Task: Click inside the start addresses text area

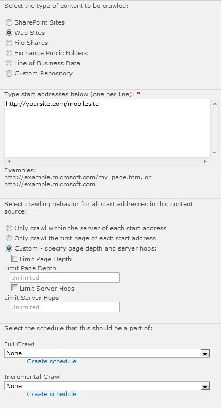Action: 107,128
